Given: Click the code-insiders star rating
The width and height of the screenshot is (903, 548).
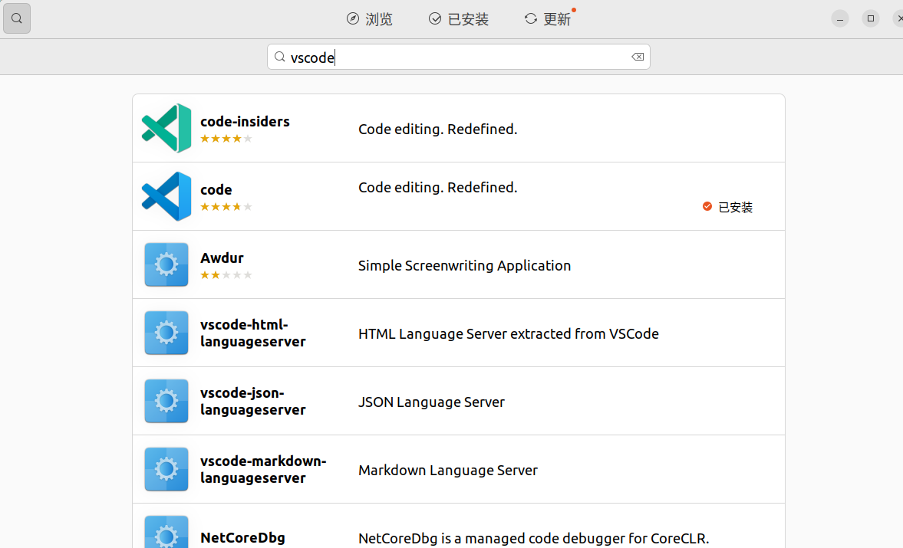Looking at the screenshot, I should coord(226,139).
